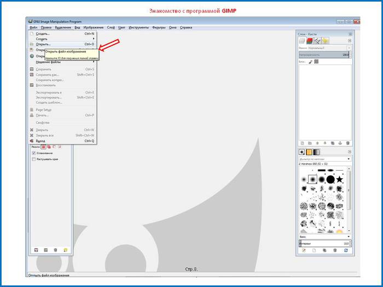
Task: Open the Изображение menu
Action: 94,27
